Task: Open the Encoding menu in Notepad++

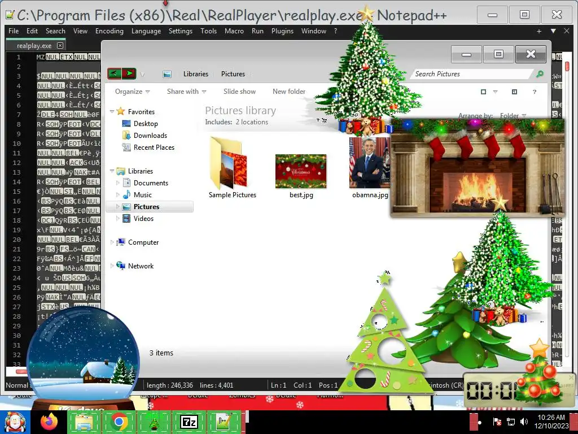Action: (x=109, y=31)
